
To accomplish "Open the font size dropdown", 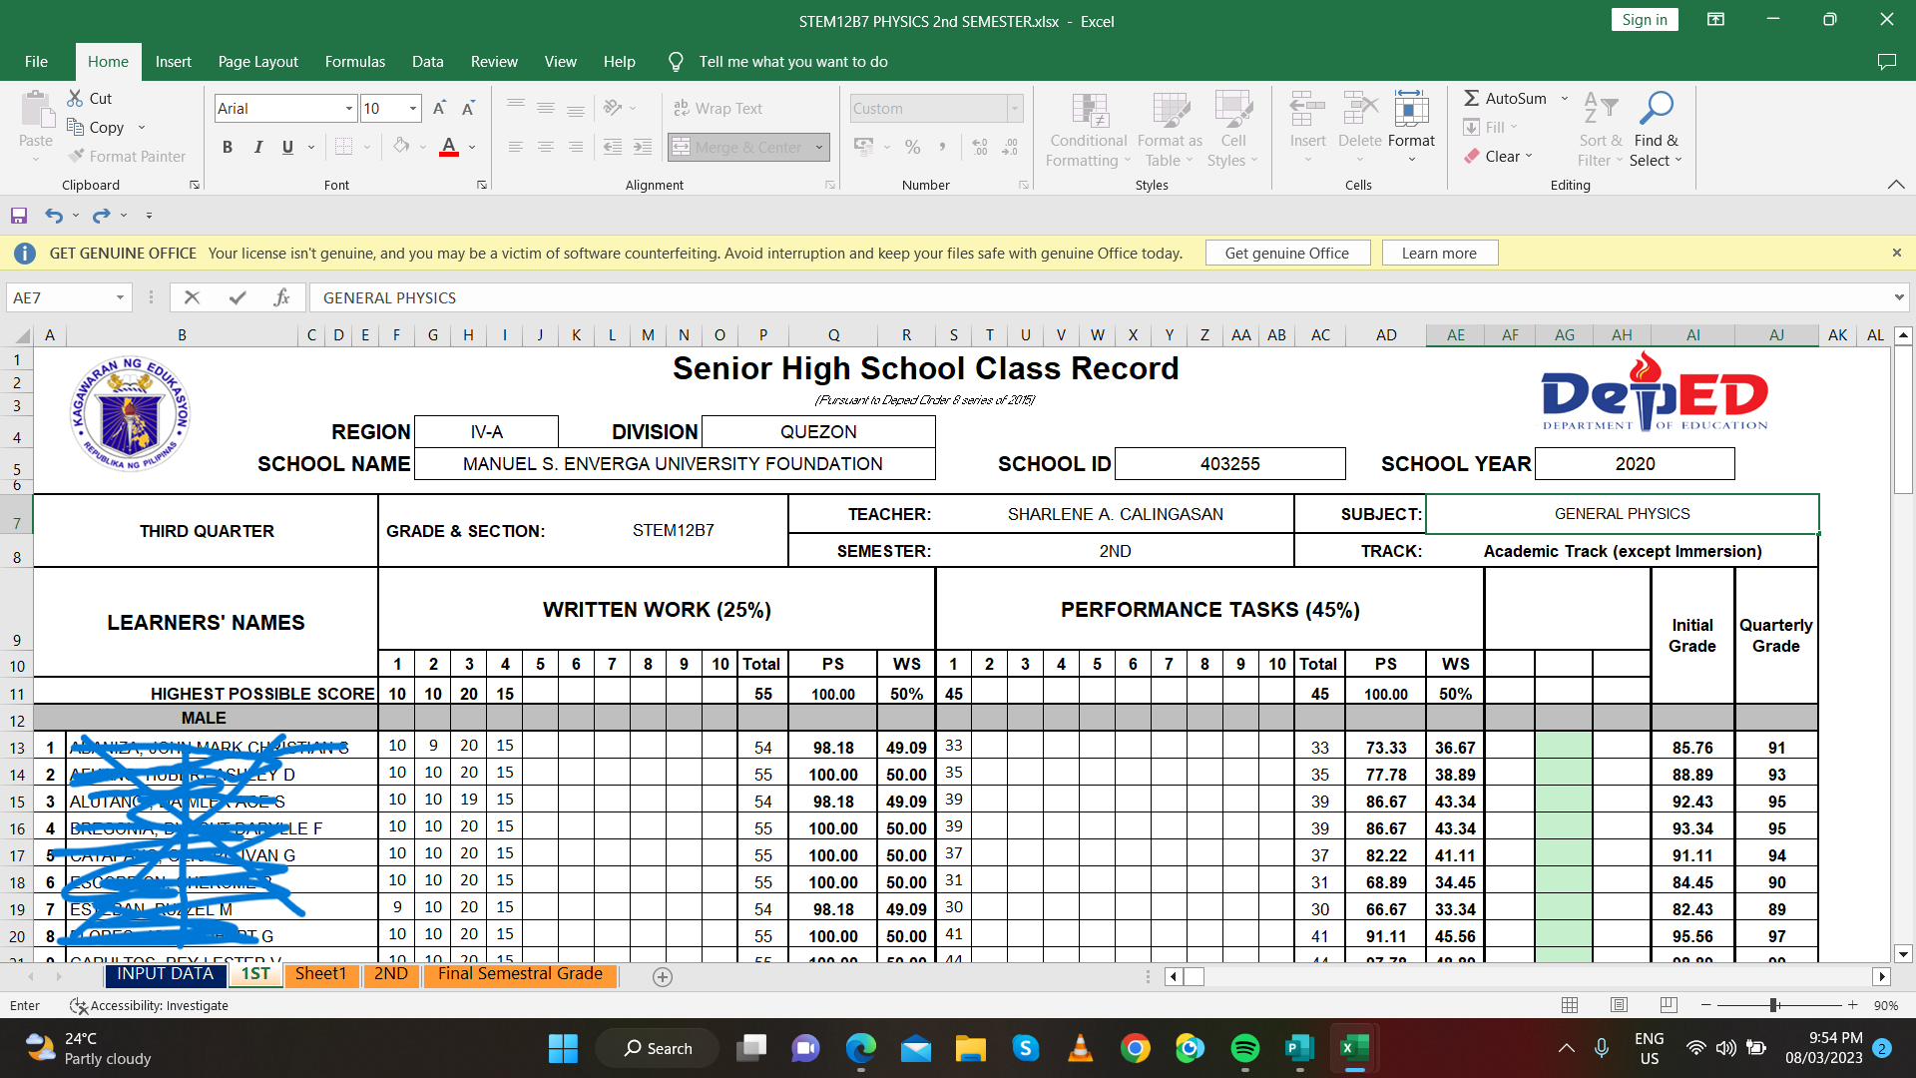I will pyautogui.click(x=412, y=108).
